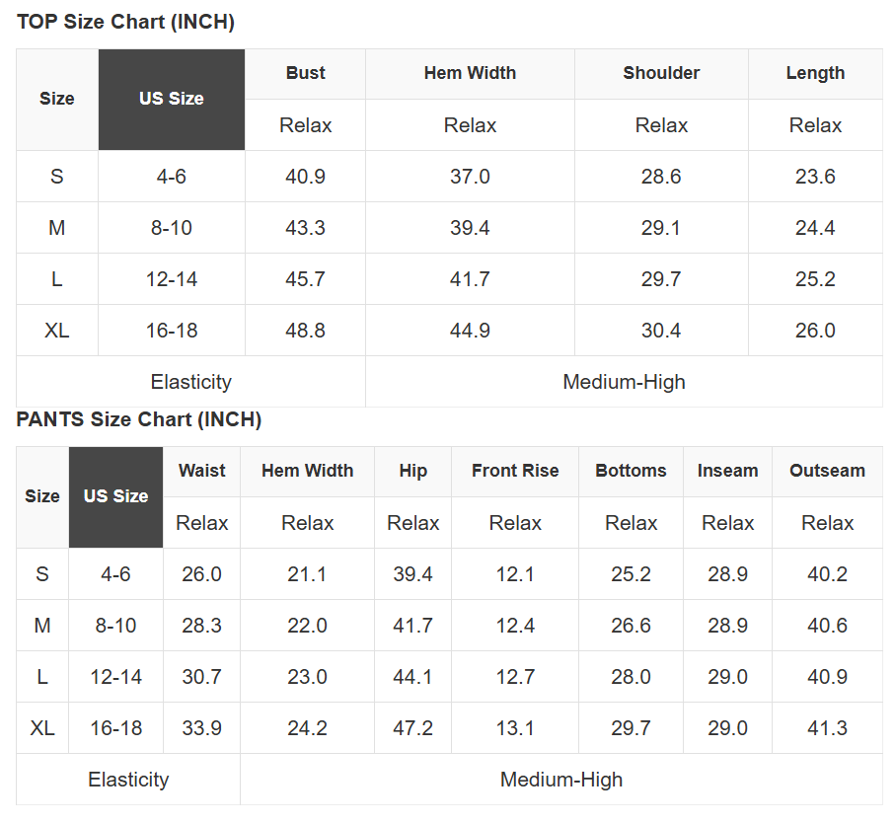Select bust value 40.9 for size S
This screenshot has height=823, width=894.
(305, 177)
